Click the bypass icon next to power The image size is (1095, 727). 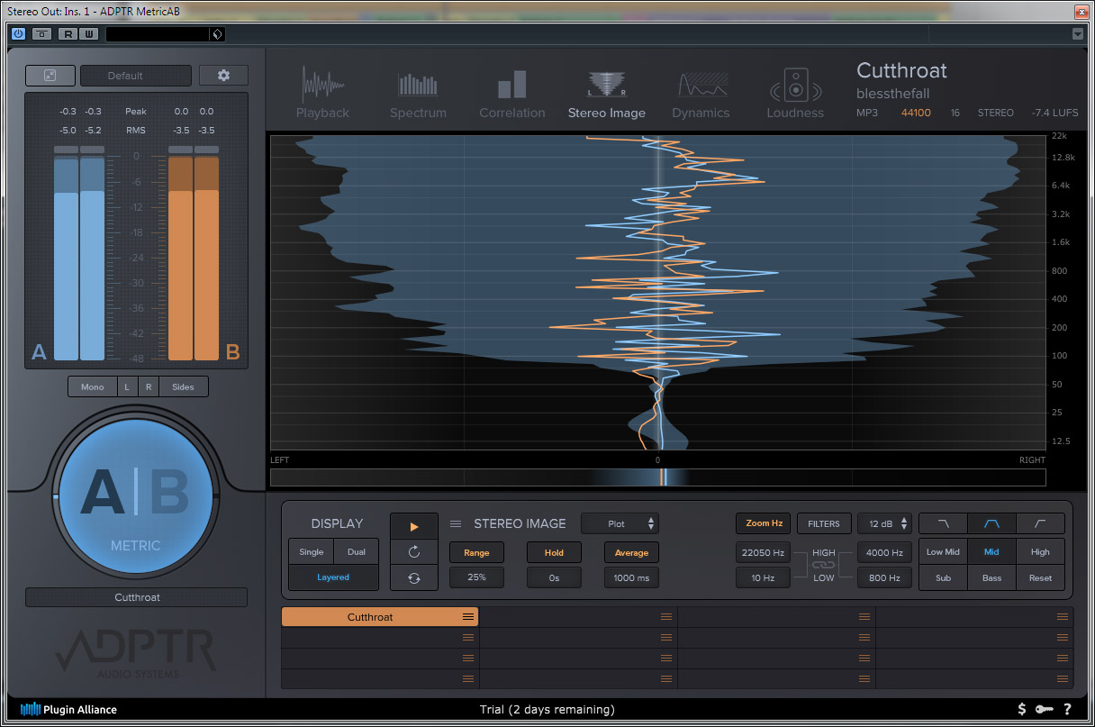pyautogui.click(x=41, y=34)
